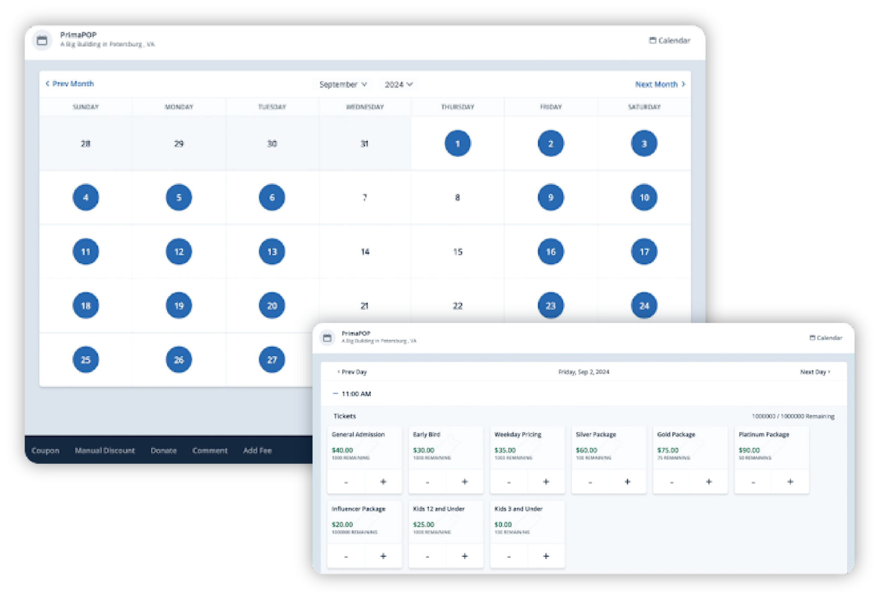Decrease Platinum Package quantity

[753, 481]
